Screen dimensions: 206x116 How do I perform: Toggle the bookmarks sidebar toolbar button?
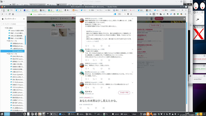(154, 14)
